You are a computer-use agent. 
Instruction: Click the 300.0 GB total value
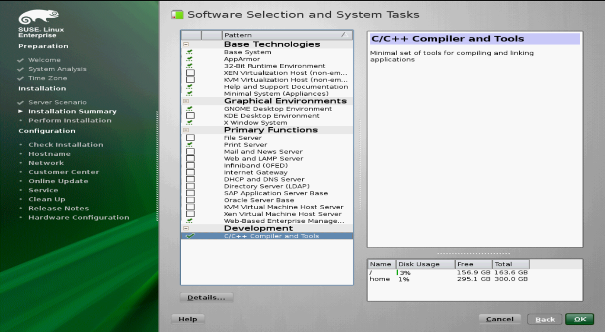[510, 279]
